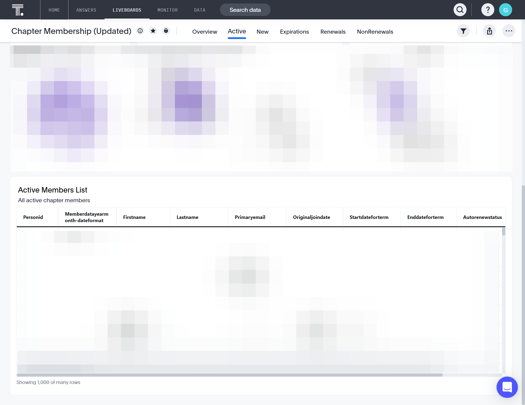Image resolution: width=525 pixels, height=405 pixels.
Task: Open the filter funnel icon
Action: point(463,31)
